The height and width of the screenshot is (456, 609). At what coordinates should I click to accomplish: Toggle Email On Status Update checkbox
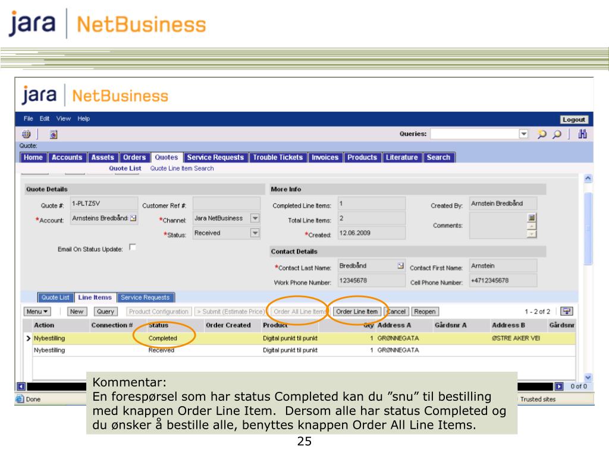pyautogui.click(x=133, y=247)
